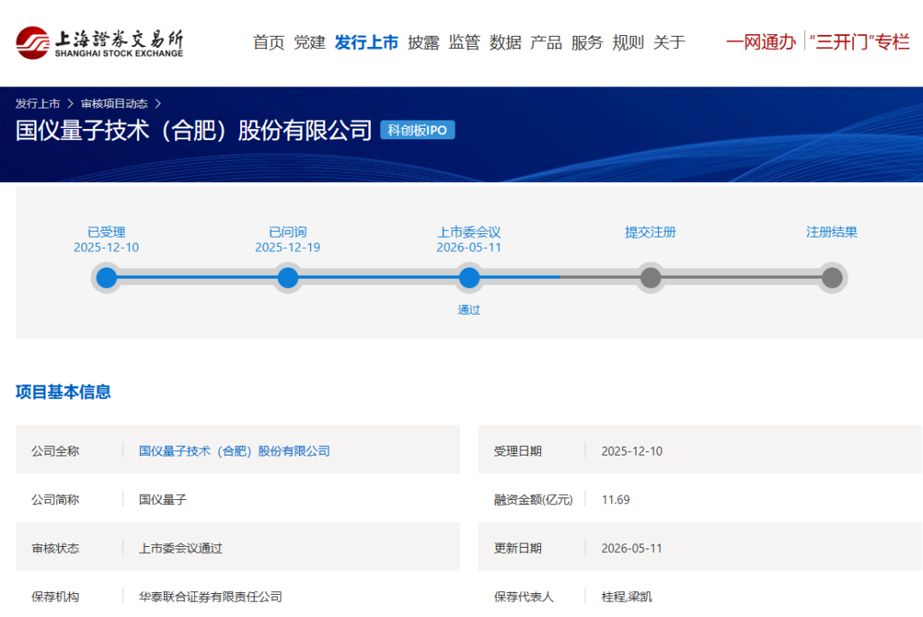Click the 上市委会议 progress node
The image size is (923, 617).
(x=469, y=278)
